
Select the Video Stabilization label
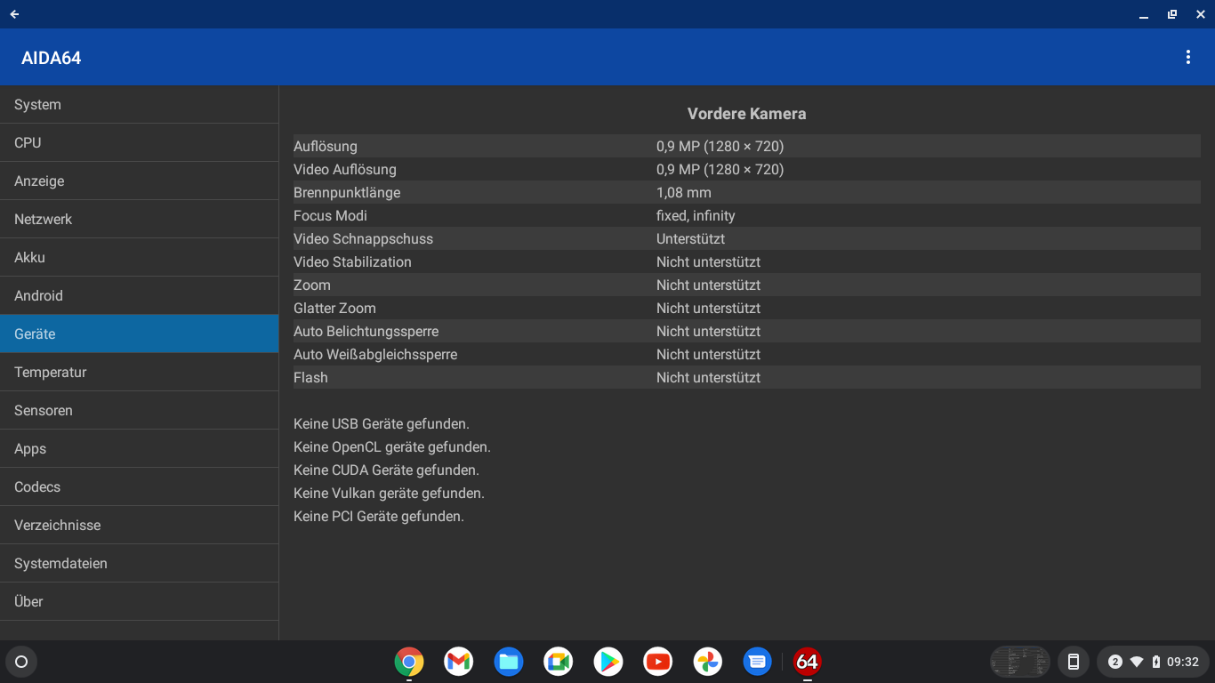[x=352, y=261]
